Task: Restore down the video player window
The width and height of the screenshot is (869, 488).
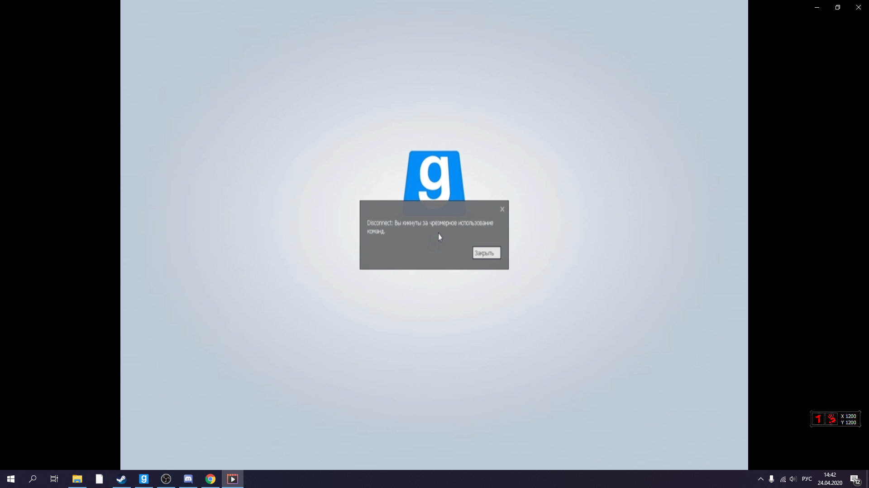Action: [838, 7]
